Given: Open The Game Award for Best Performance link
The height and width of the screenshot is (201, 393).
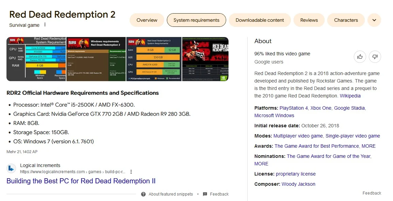Looking at the screenshot, I should [317, 146].
